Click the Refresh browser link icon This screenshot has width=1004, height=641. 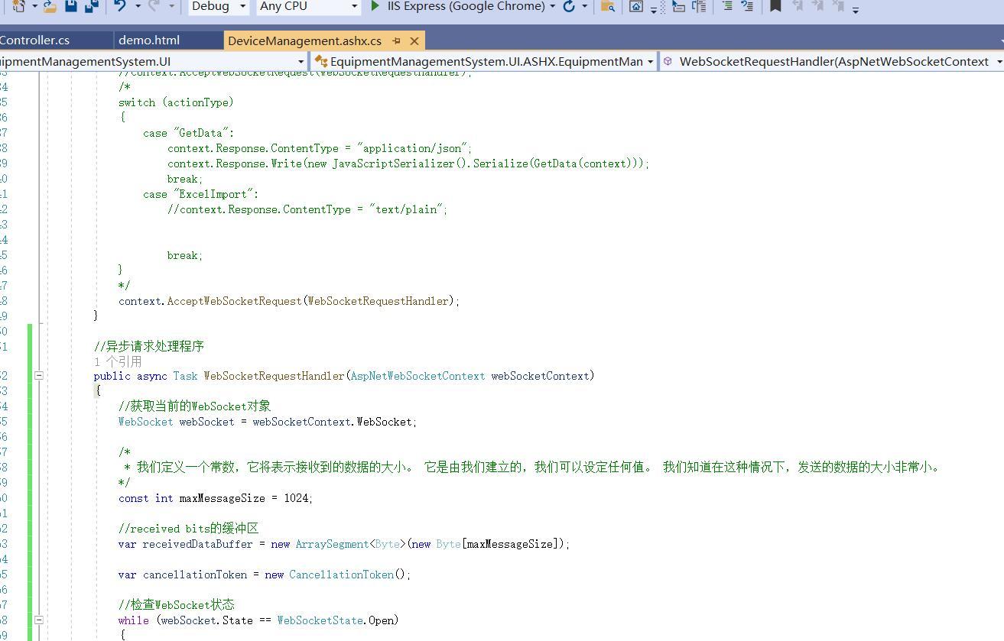pyautogui.click(x=569, y=6)
